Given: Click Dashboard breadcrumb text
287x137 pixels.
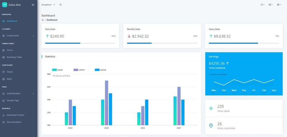Looking at the screenshot, I should point(52,20).
